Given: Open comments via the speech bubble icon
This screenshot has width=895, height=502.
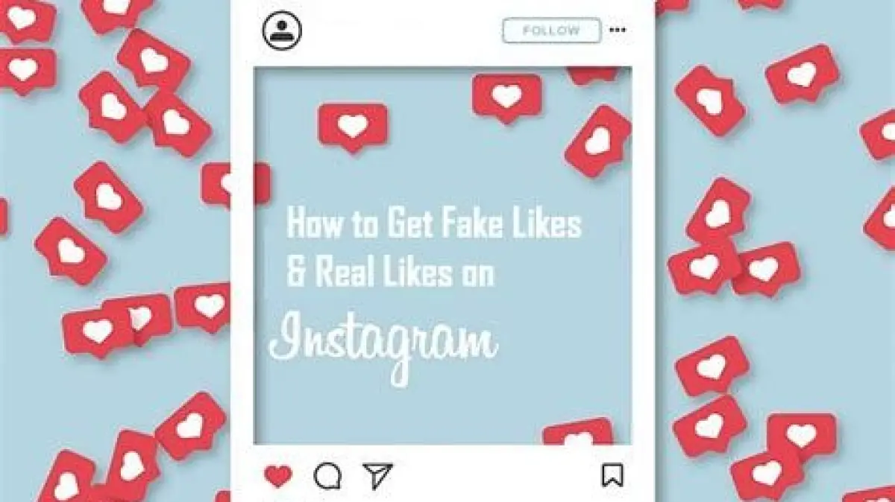Looking at the screenshot, I should click(327, 476).
